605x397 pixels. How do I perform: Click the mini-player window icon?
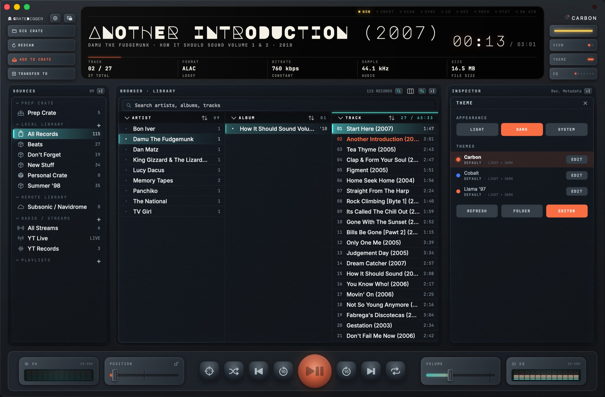pos(70,18)
